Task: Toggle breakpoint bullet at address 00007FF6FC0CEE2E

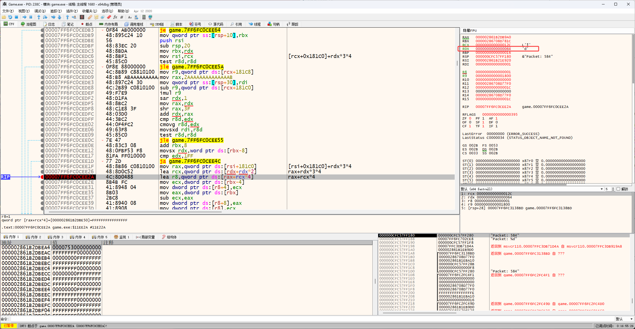Action: tap(42, 182)
